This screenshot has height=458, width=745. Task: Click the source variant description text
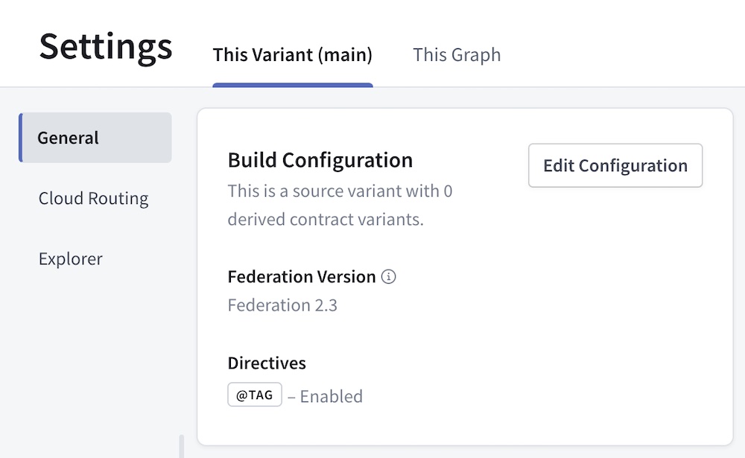tap(339, 191)
